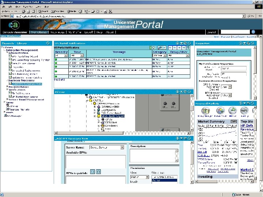This screenshot has height=197, width=263.
Task: Remove the Financial Markets panel
Action: click(x=252, y=103)
